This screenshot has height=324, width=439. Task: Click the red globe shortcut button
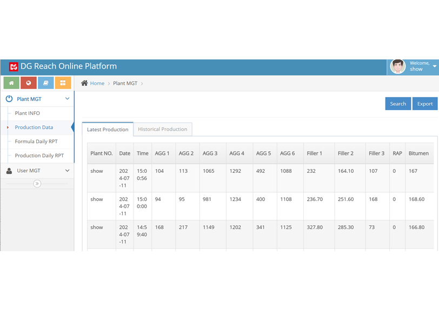[29, 83]
